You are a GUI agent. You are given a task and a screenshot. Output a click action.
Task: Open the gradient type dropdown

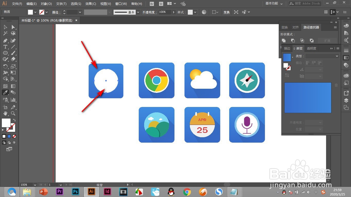(x=322, y=56)
